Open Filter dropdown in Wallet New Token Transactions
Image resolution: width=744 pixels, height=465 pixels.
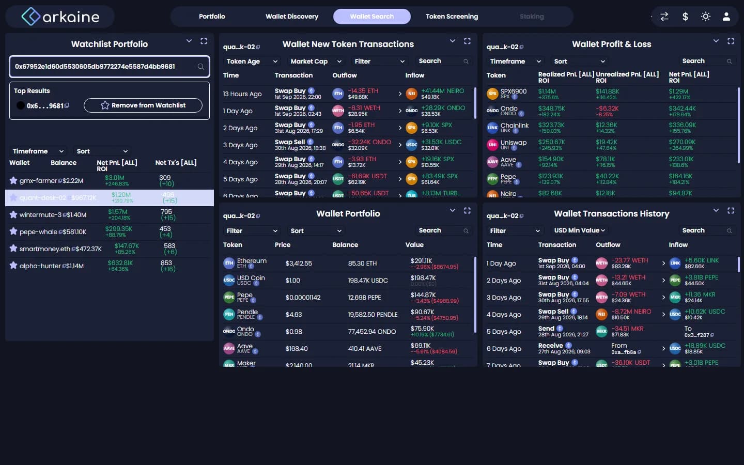(x=379, y=61)
